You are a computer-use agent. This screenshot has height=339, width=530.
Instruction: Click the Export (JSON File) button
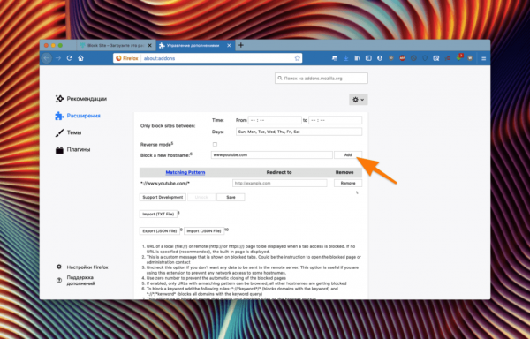click(x=160, y=231)
